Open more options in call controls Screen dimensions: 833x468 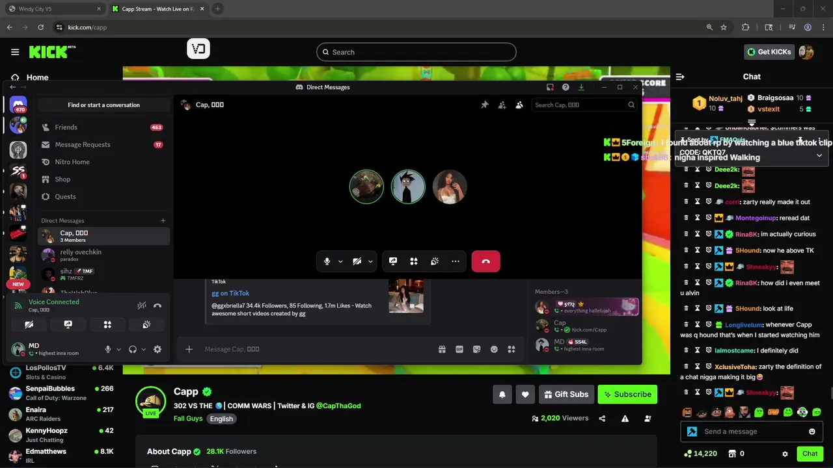click(x=456, y=261)
